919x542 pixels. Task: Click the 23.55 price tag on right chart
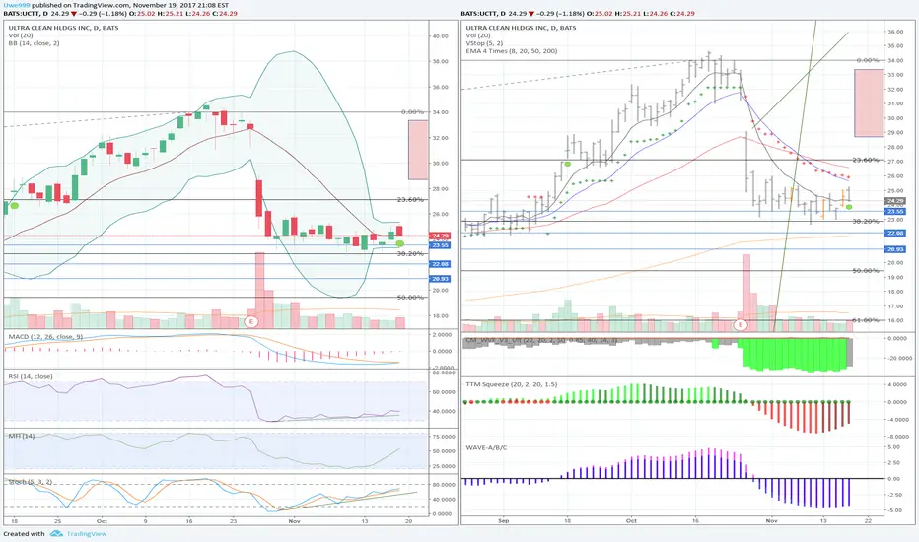pos(895,212)
